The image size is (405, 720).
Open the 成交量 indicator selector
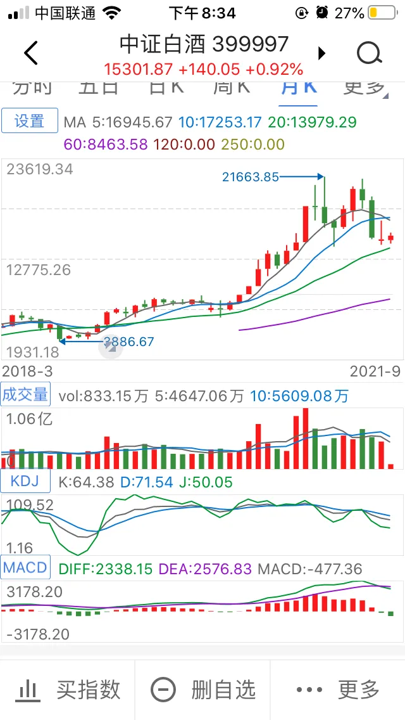[25, 395]
